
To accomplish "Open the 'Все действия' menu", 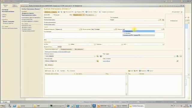I will [x=176, y=12].
